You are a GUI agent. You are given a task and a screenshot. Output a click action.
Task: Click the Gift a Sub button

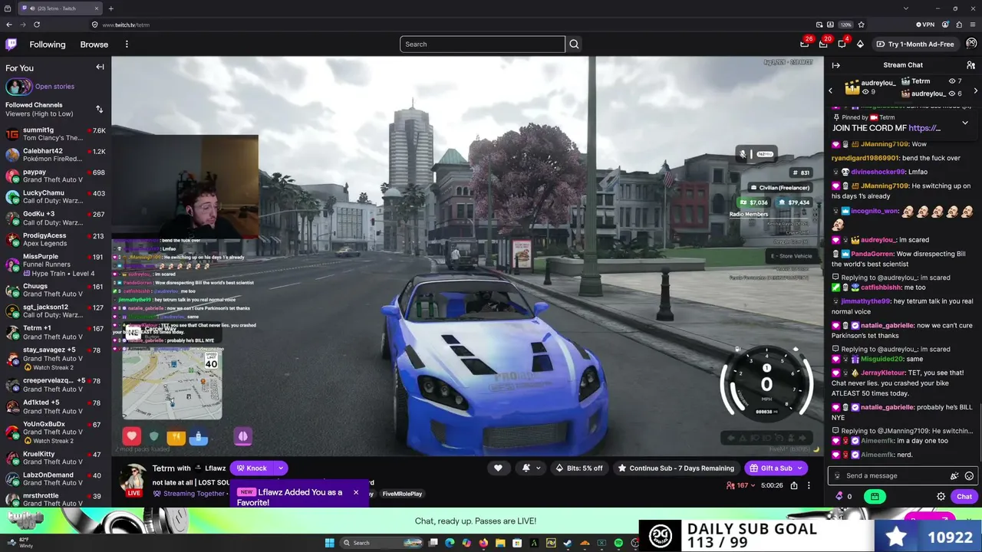pyautogui.click(x=770, y=468)
